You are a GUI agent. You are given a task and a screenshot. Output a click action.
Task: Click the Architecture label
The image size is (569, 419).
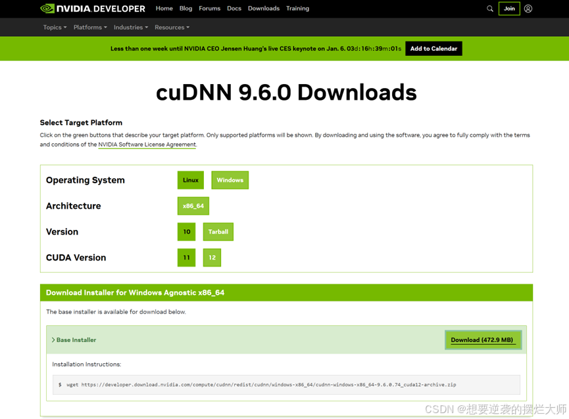coord(73,206)
